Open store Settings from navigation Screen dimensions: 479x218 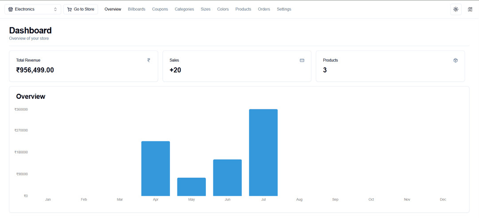point(284,9)
